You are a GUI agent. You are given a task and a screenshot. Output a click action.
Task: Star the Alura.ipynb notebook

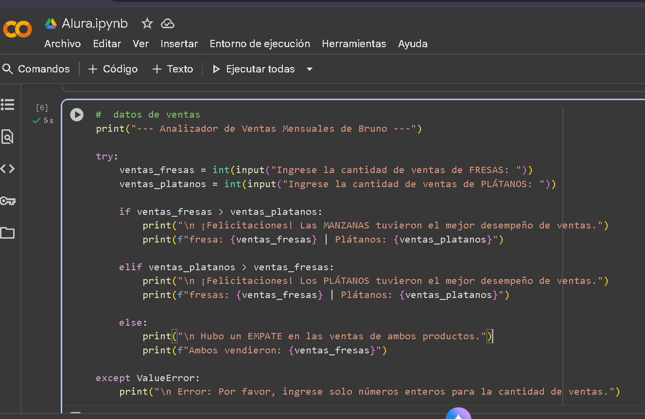147,23
